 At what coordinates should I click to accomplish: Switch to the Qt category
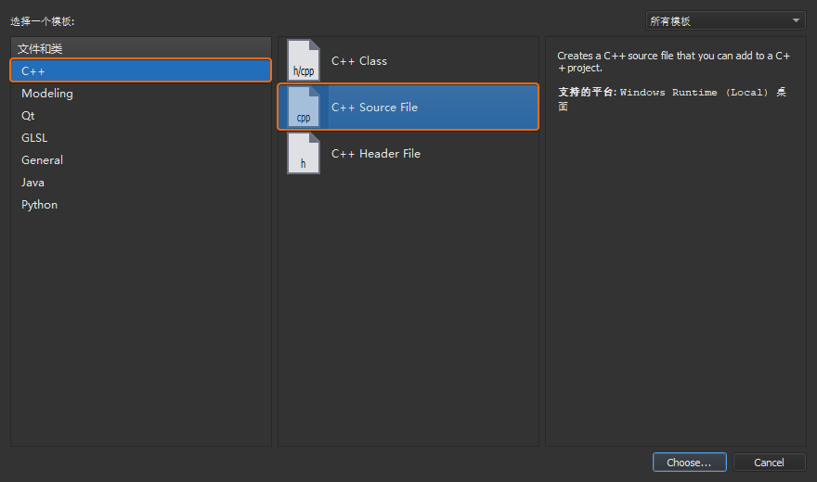click(29, 116)
